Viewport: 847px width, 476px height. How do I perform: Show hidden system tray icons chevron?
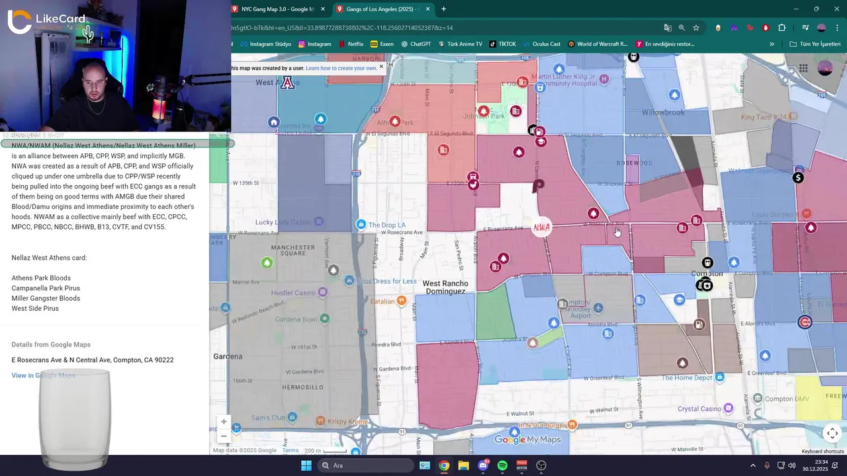(752, 465)
